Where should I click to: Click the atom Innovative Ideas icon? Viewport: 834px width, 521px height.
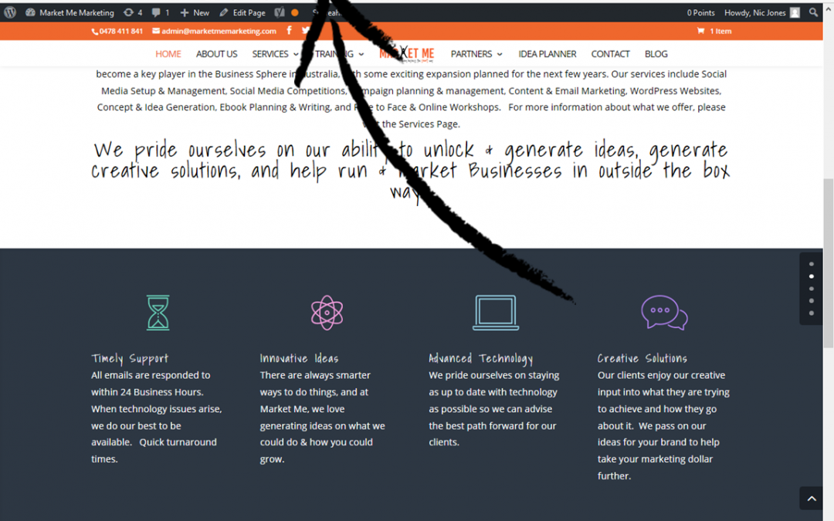pos(327,313)
